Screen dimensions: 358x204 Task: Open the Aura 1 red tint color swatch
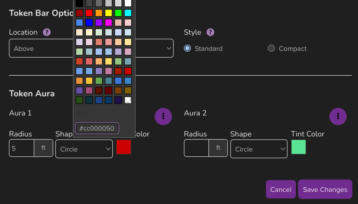[124, 147]
